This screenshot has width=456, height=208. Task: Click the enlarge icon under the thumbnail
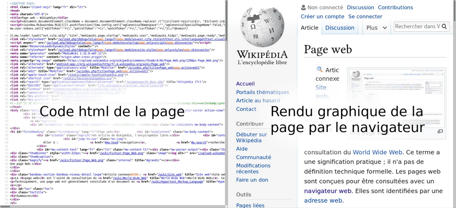[440, 132]
